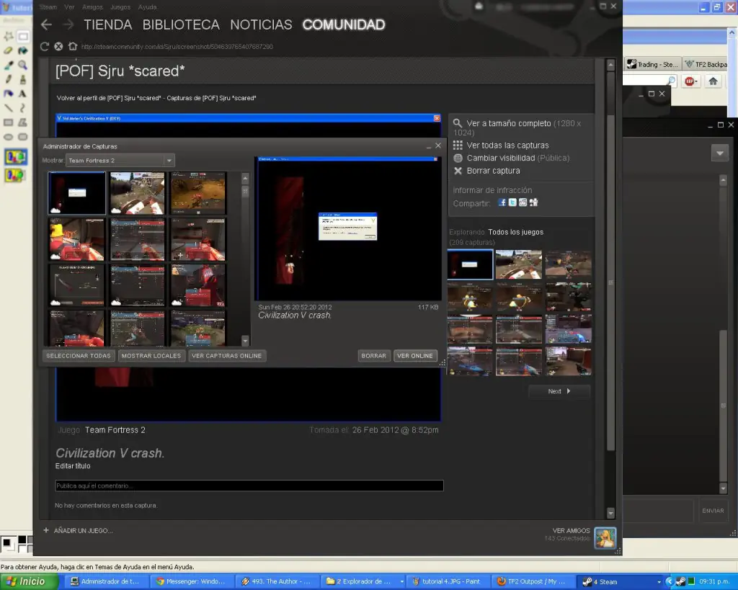Click the Adblock icon in the background browser

pos(690,81)
